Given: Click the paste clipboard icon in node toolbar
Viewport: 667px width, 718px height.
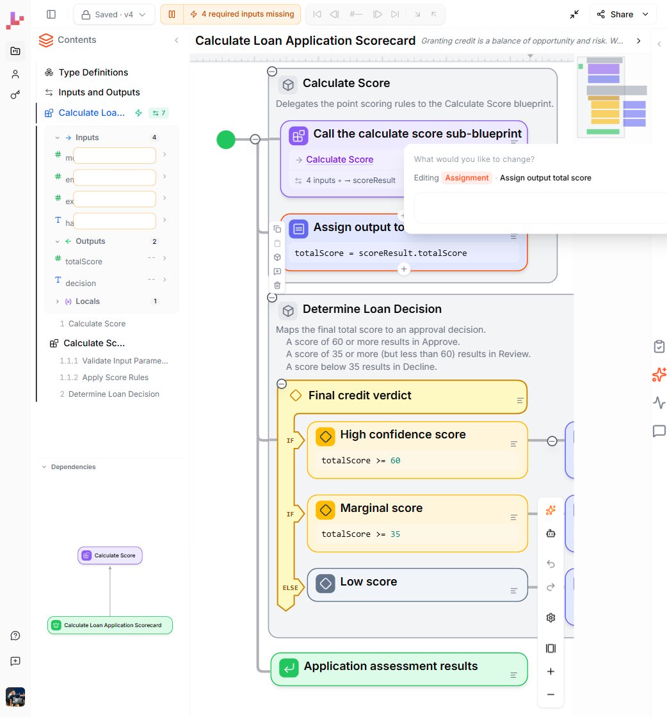Looking at the screenshot, I should pyautogui.click(x=277, y=243).
